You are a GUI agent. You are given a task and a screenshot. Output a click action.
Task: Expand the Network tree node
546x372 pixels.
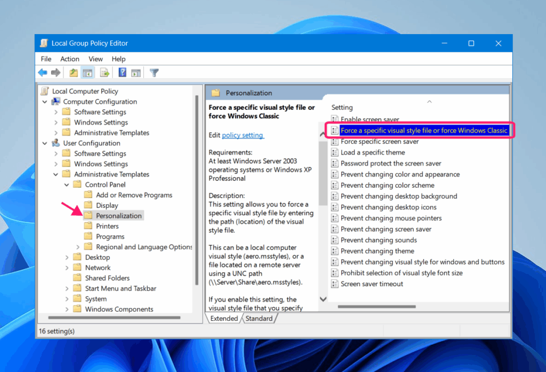(67, 268)
